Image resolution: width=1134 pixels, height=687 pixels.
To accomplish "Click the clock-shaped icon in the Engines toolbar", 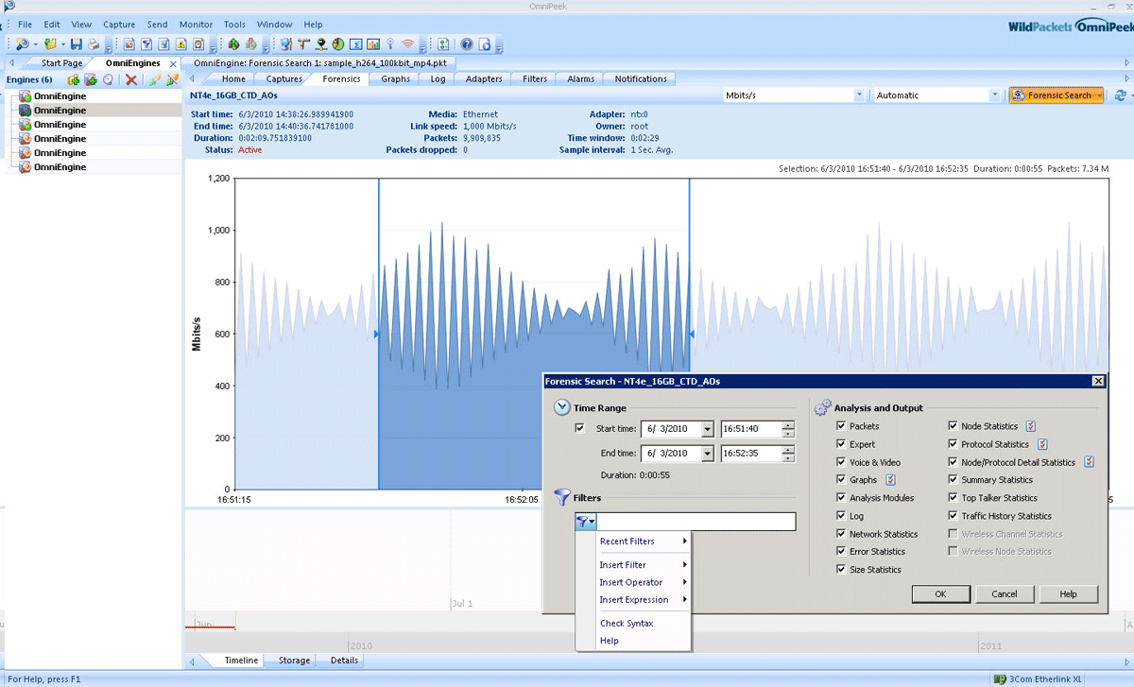I will tap(108, 79).
